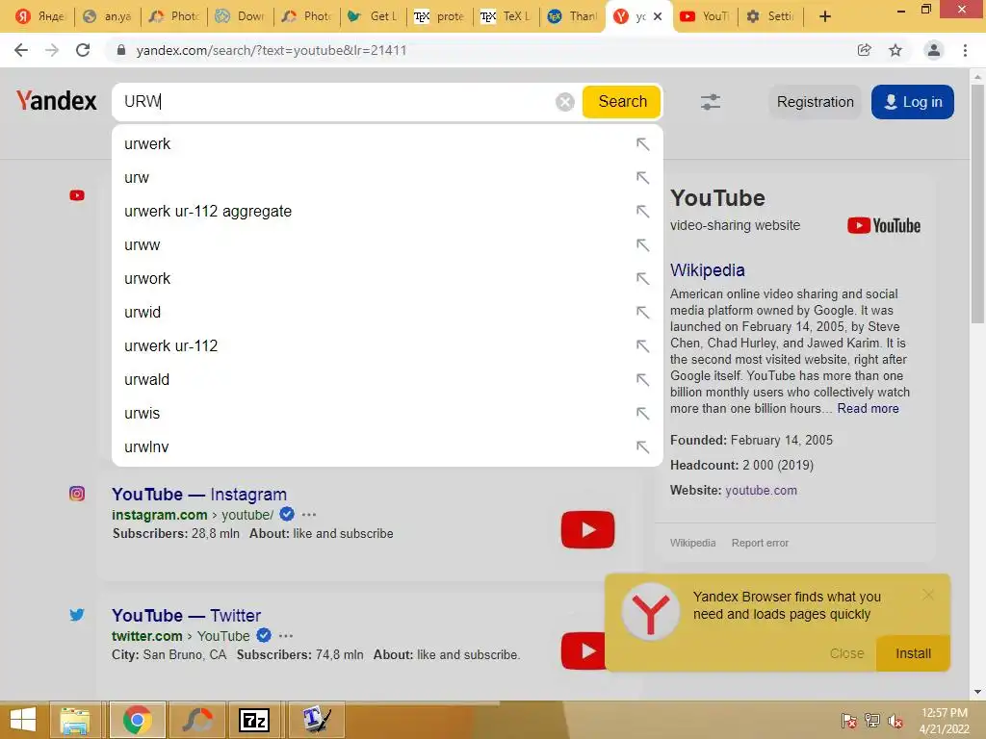Click the browser address bar URL

pos(271,50)
